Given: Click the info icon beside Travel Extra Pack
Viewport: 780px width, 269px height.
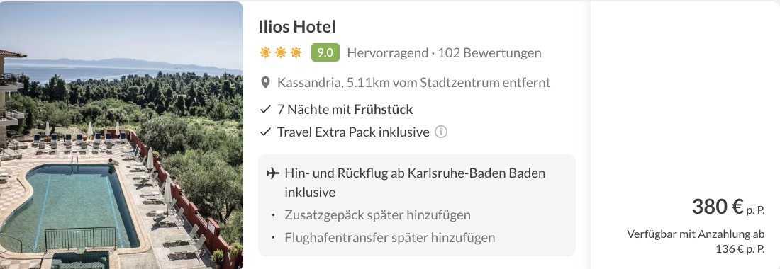Looking at the screenshot, I should (x=441, y=132).
